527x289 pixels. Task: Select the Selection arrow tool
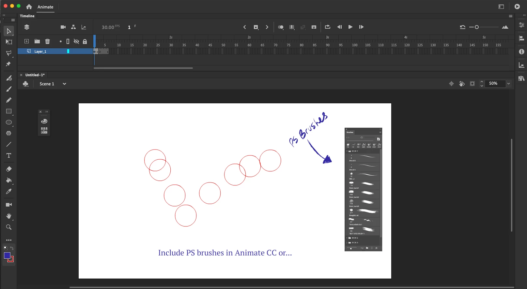[x=9, y=31]
